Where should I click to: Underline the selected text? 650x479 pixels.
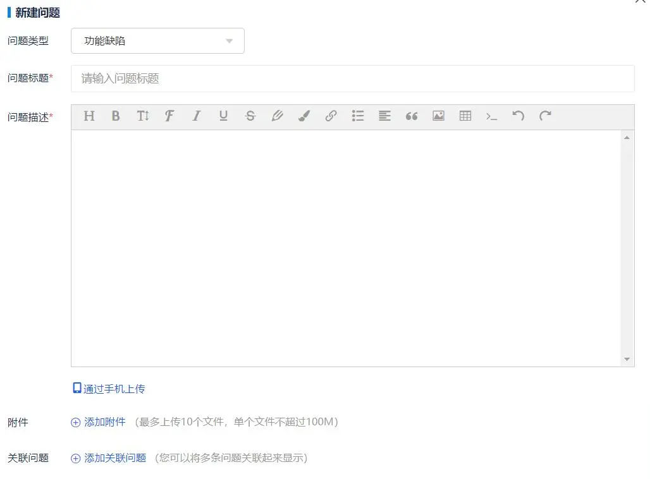(x=223, y=116)
